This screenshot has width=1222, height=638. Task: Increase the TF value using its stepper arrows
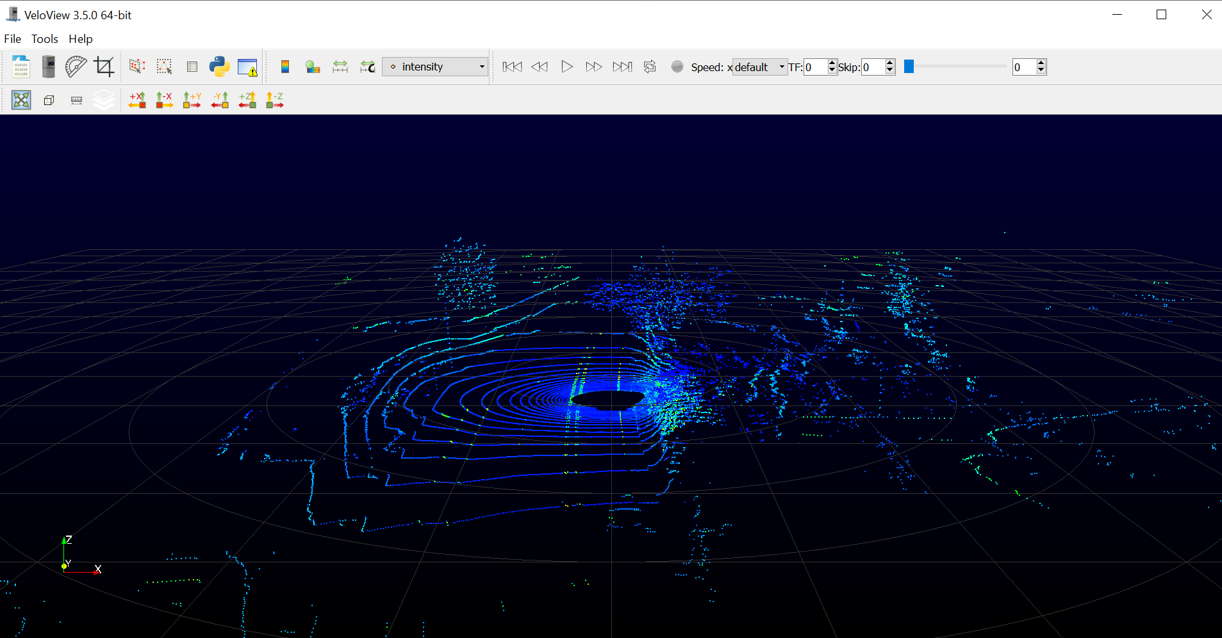[831, 63]
